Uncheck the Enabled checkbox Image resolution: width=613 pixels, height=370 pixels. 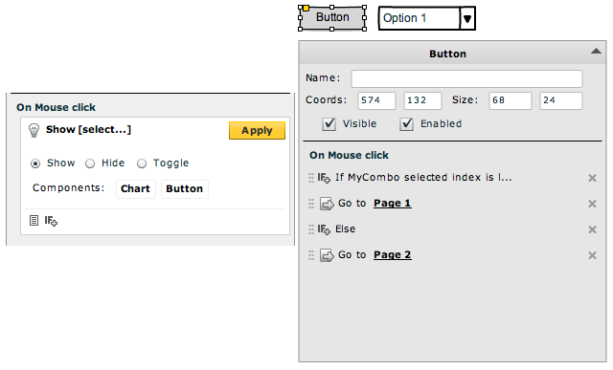click(406, 124)
